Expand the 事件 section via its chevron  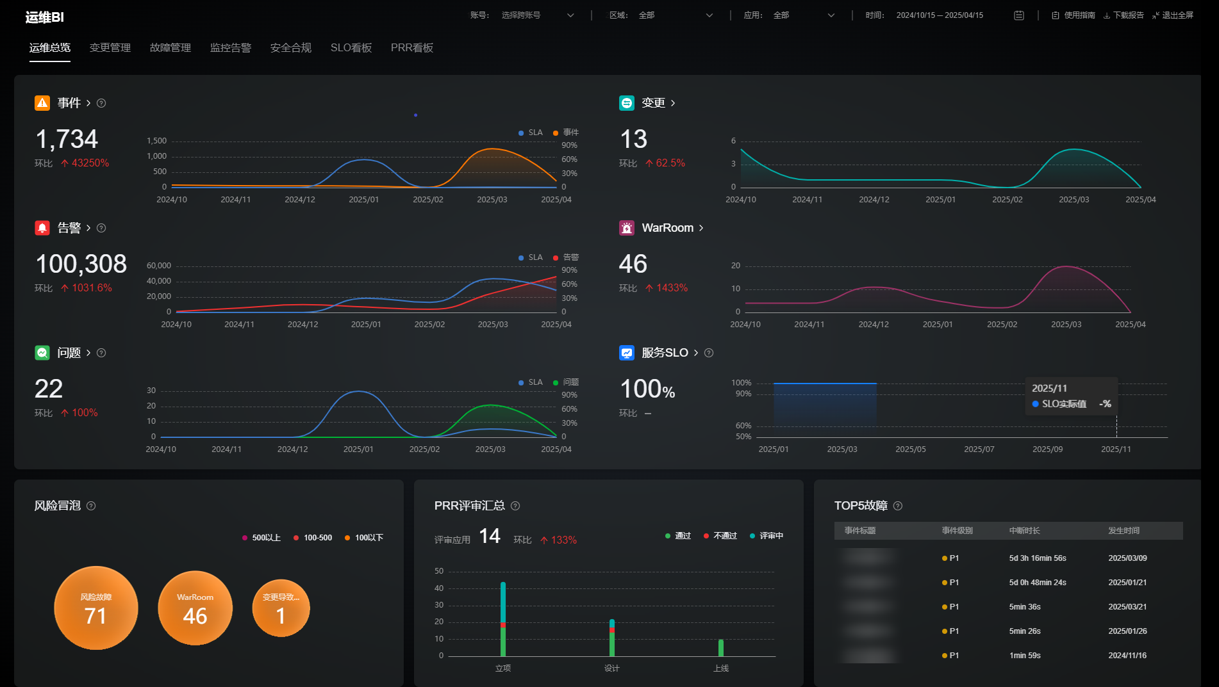[88, 103]
